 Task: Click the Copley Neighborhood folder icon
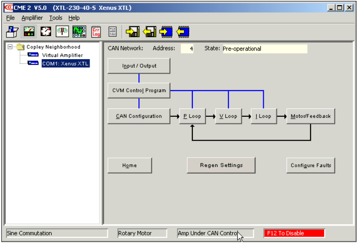click(20, 47)
